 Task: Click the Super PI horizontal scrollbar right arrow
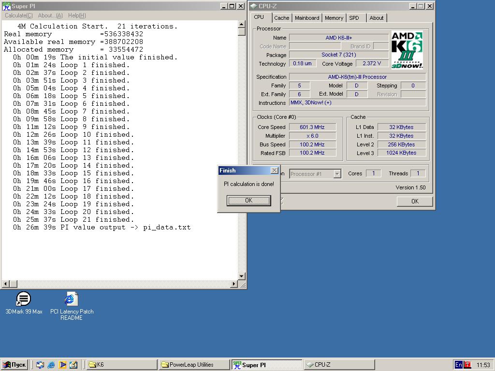234,284
